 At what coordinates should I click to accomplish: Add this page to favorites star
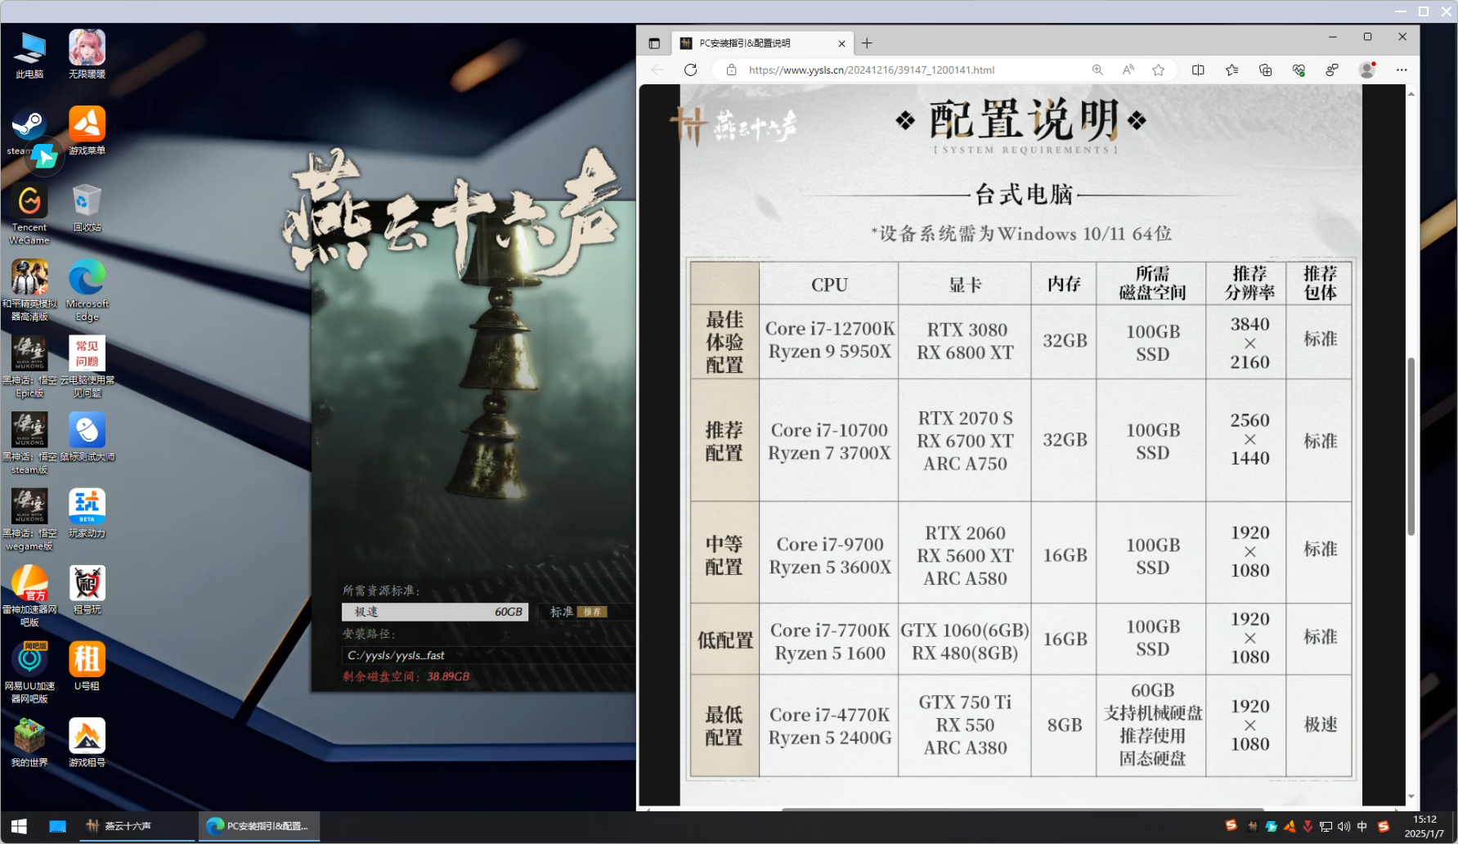coord(1159,70)
